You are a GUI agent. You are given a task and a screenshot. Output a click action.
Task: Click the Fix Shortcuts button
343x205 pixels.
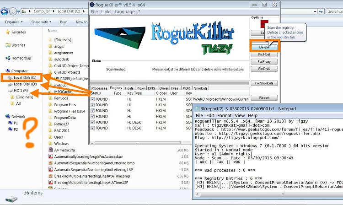pos(264,83)
